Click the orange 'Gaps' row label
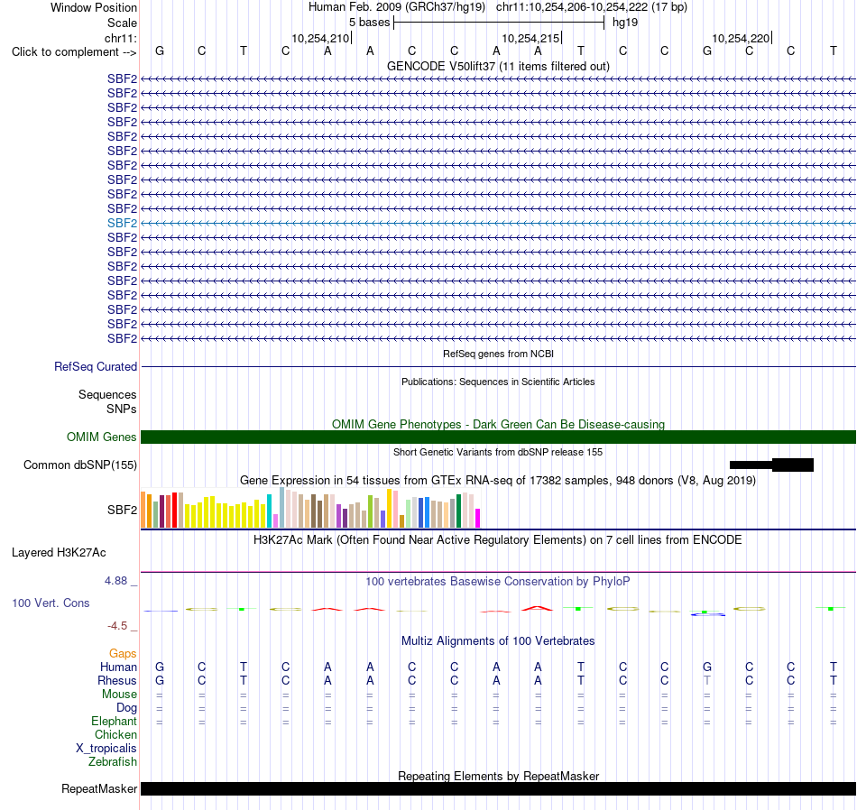 coord(123,654)
